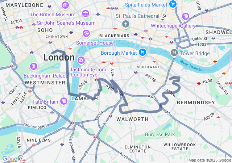Image resolution: width=232 pixels, height=163 pixels.
Task: Click the Burgess Park label
Action: click(x=160, y=134)
